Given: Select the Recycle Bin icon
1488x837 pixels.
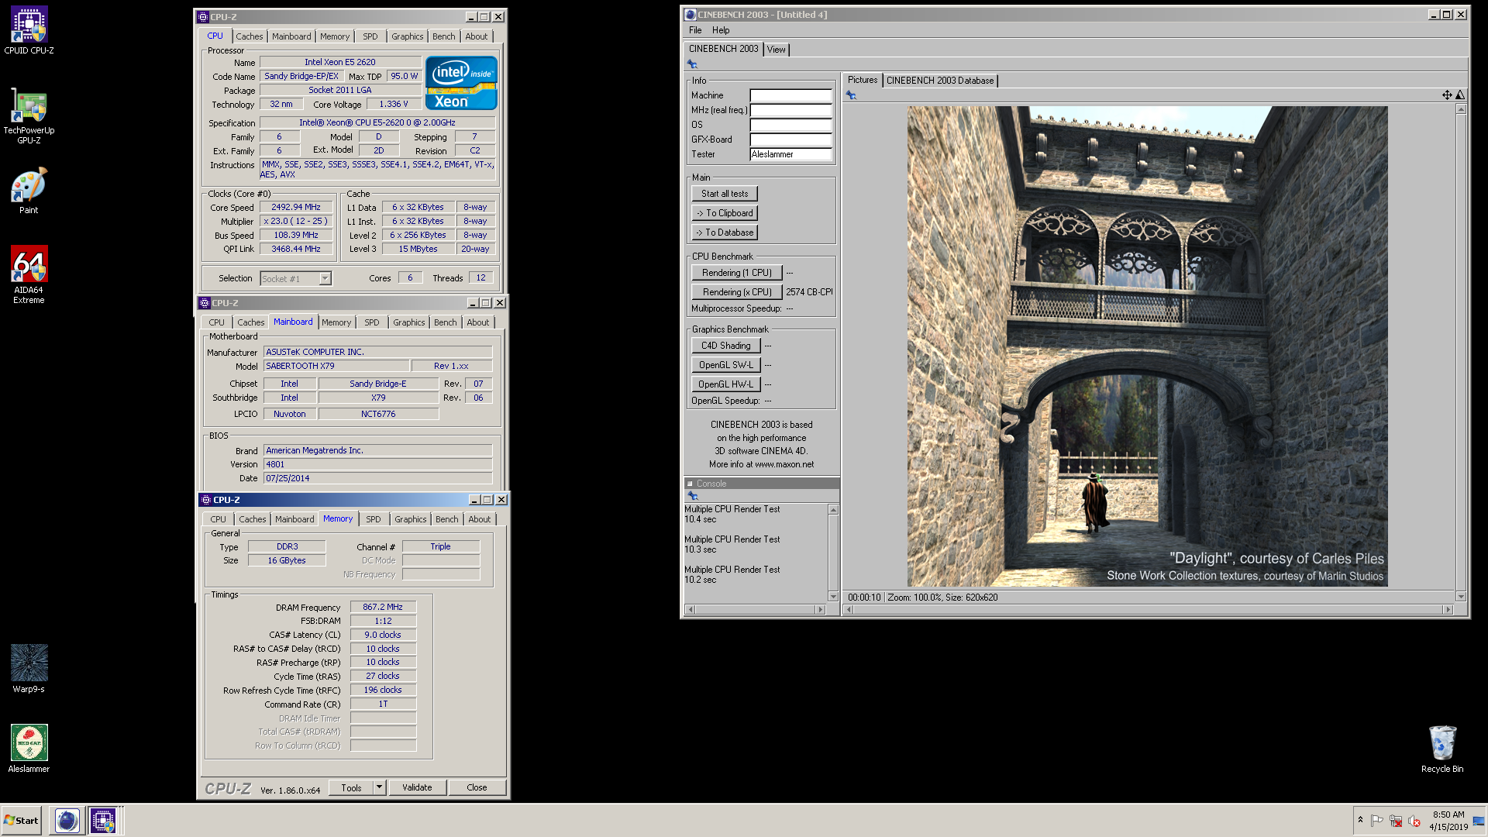Looking at the screenshot, I should click(1442, 749).
